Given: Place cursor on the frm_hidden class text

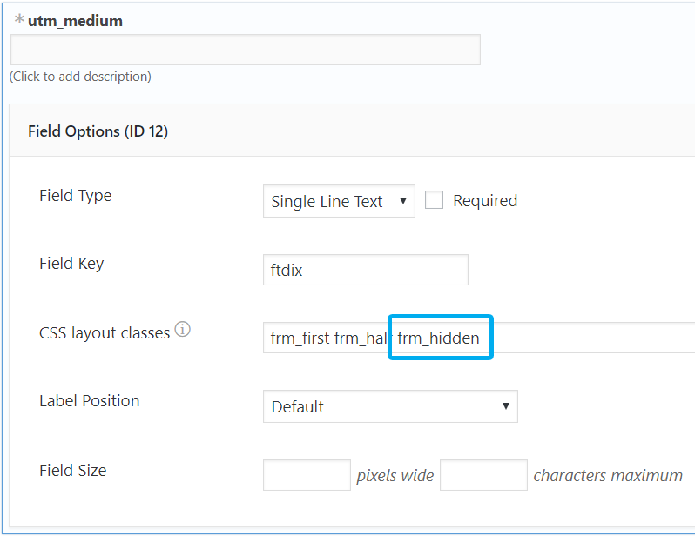Looking at the screenshot, I should [439, 338].
